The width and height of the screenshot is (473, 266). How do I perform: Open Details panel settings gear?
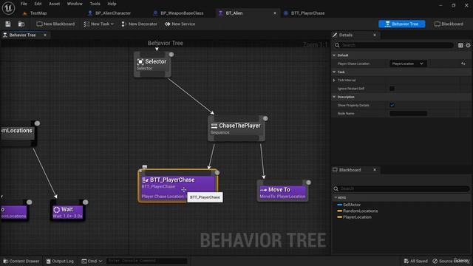point(468,45)
